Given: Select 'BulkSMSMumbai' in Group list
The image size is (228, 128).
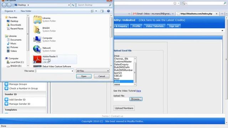Looking at the screenshot, I should point(123,70).
